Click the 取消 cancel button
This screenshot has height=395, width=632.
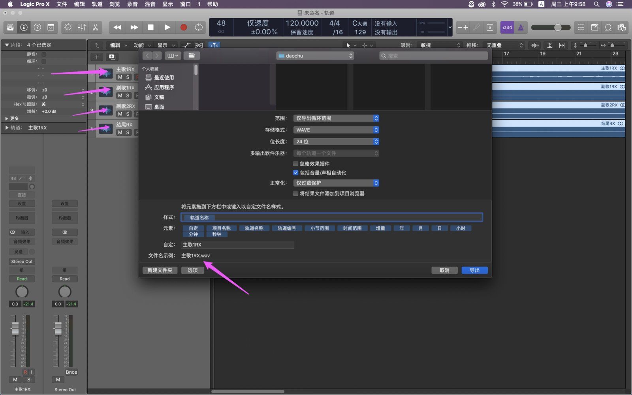click(x=444, y=270)
